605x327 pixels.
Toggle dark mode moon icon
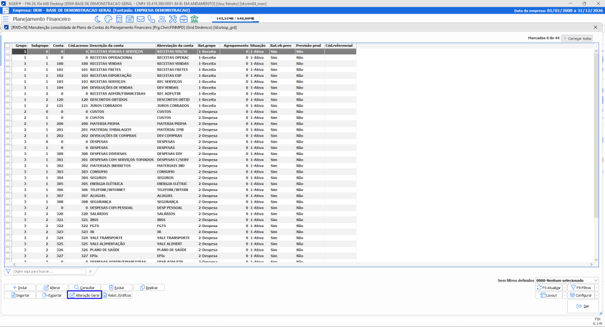click(x=98, y=19)
